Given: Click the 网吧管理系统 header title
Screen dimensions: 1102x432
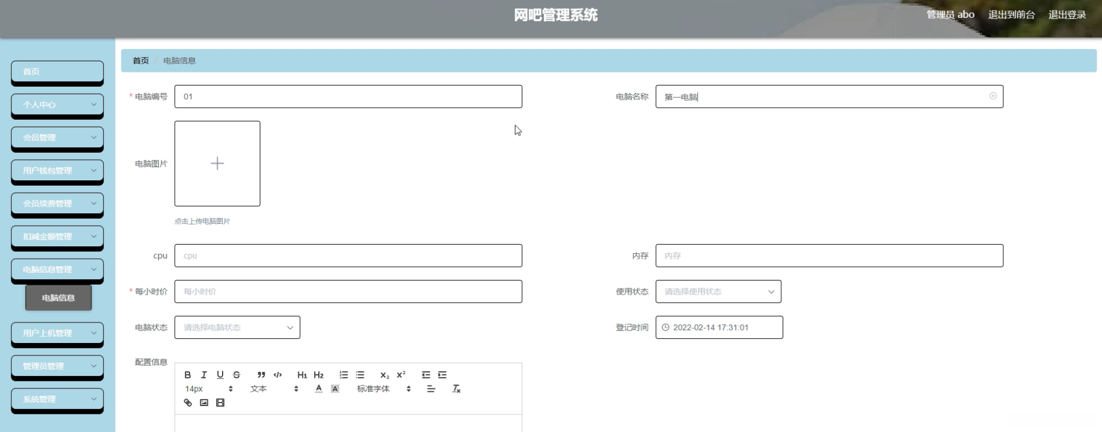Looking at the screenshot, I should tap(556, 15).
